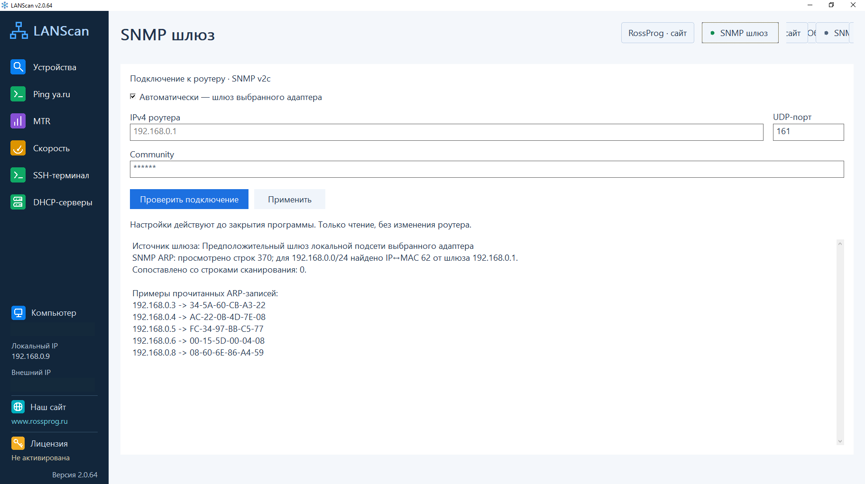865x484 pixels.
Task: Open the Устройства search icon
Action: click(18, 67)
